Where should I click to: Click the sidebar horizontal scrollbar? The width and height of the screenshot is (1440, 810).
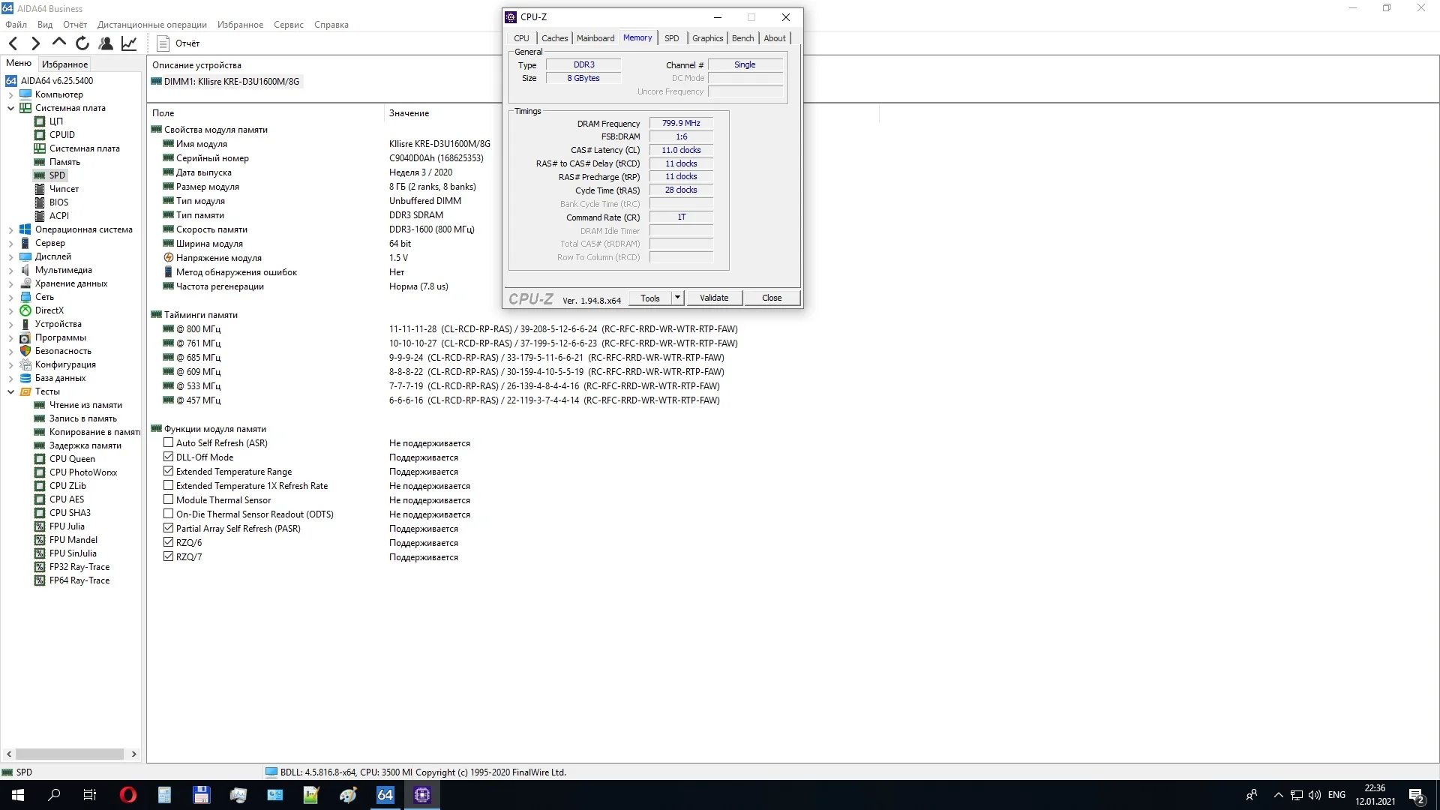[x=70, y=754]
